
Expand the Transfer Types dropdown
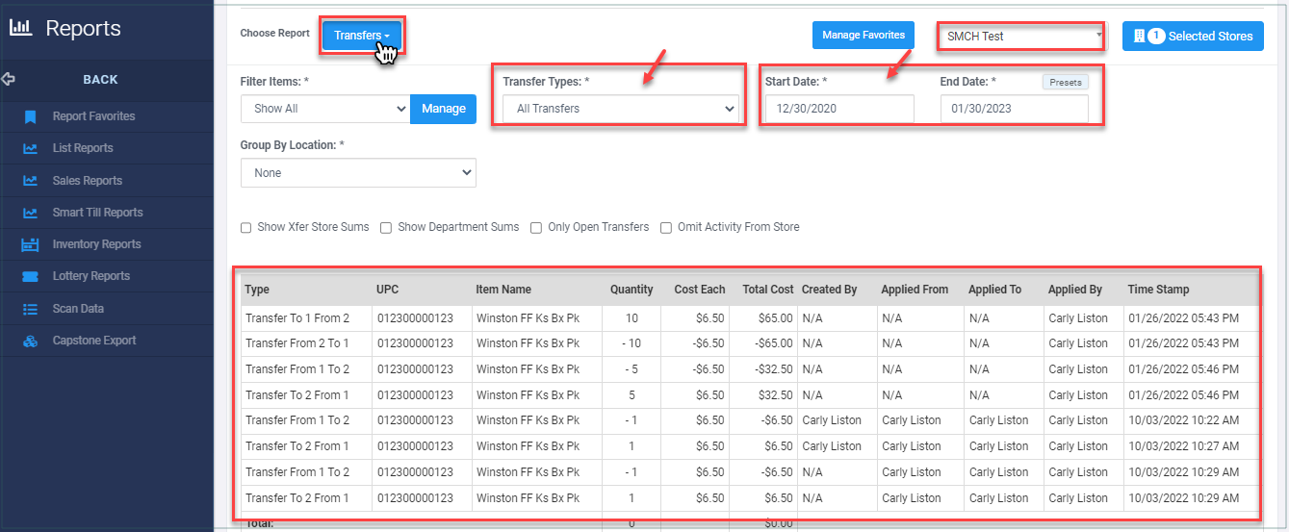(621, 109)
